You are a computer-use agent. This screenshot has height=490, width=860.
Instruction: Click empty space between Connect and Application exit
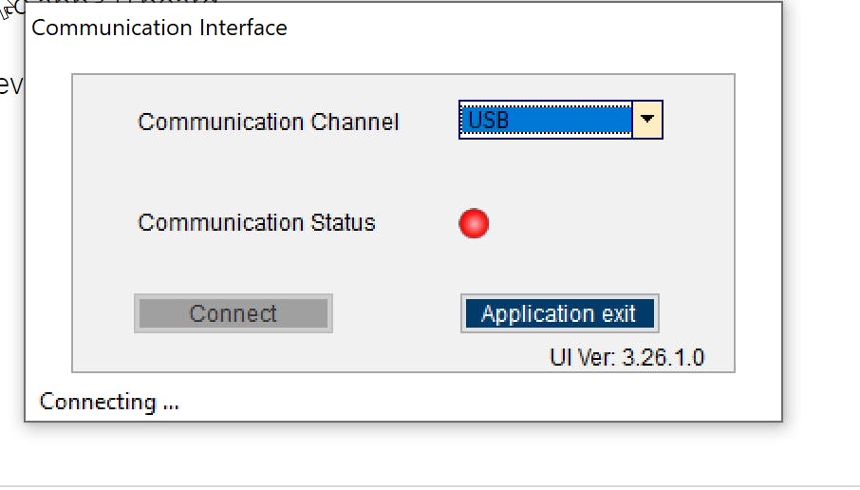[x=396, y=314]
